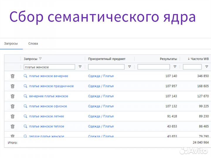Delete the row 'платье женское офисное'
This screenshot has width=211, height=158.
tap(13, 106)
